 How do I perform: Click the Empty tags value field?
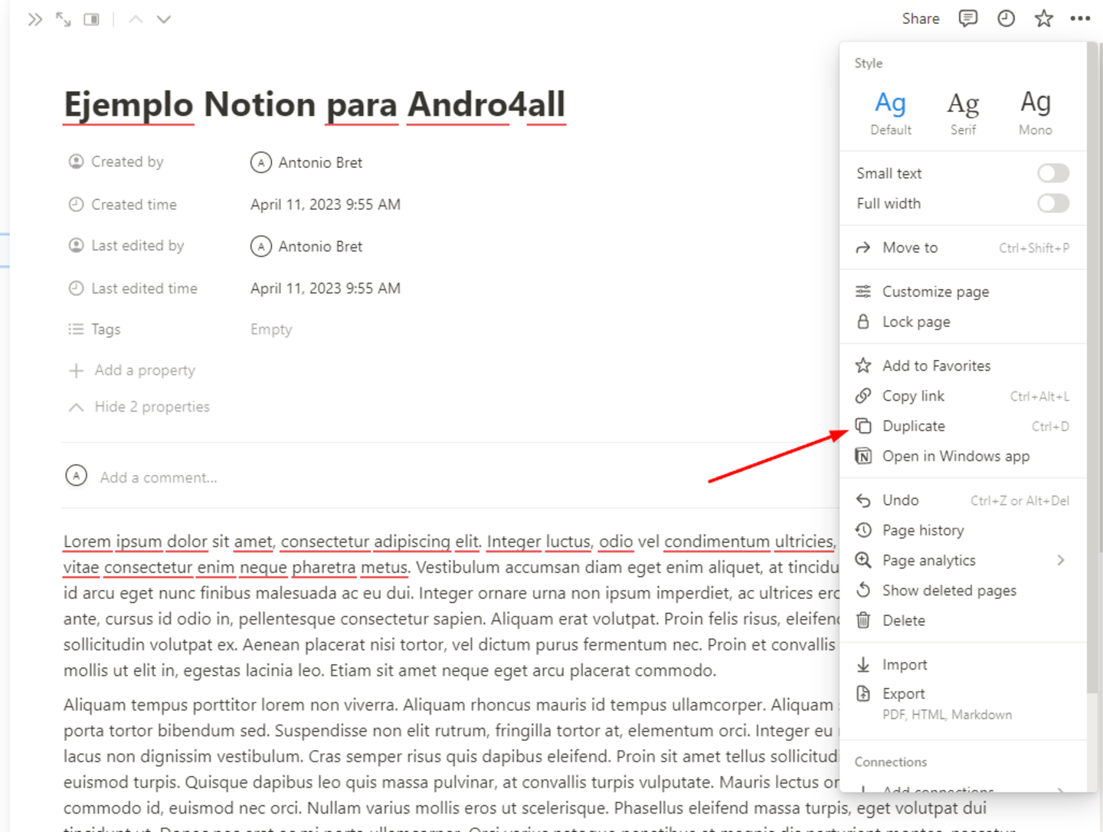[x=271, y=329]
